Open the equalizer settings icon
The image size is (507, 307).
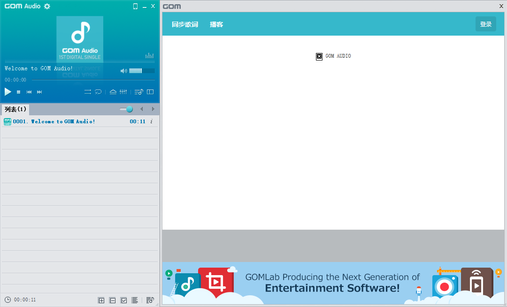pos(123,92)
